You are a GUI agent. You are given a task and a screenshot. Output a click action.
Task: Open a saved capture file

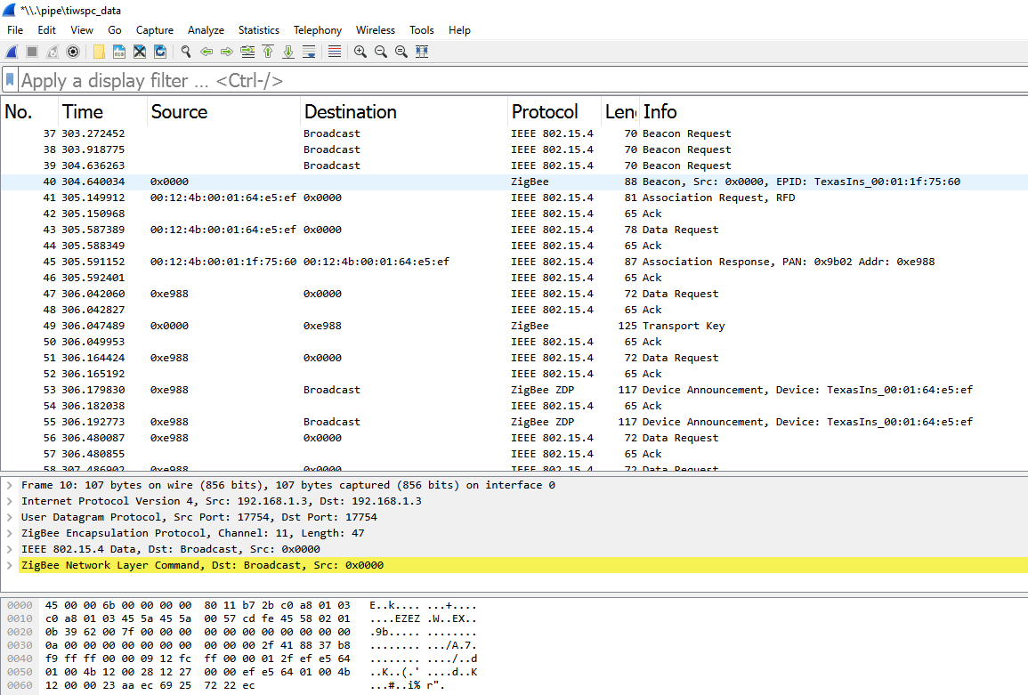point(98,52)
